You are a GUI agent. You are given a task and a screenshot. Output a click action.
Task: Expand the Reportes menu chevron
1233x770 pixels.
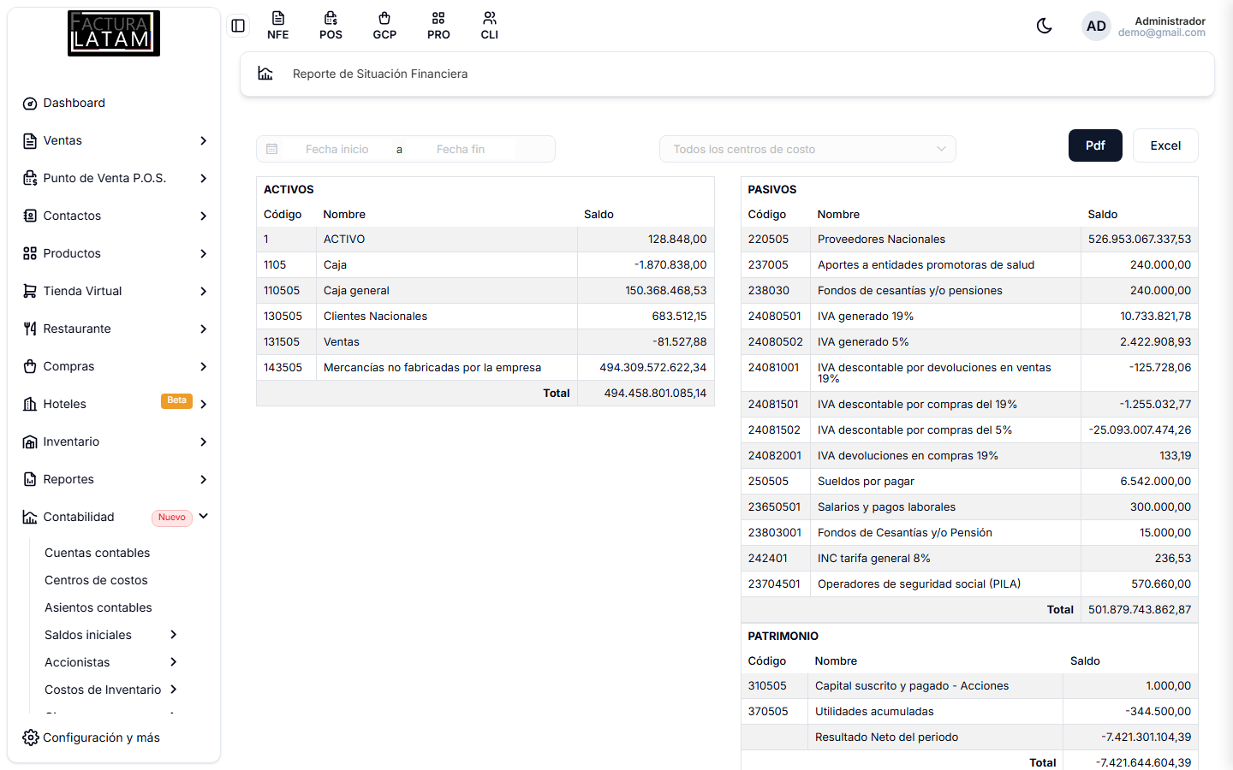click(203, 479)
